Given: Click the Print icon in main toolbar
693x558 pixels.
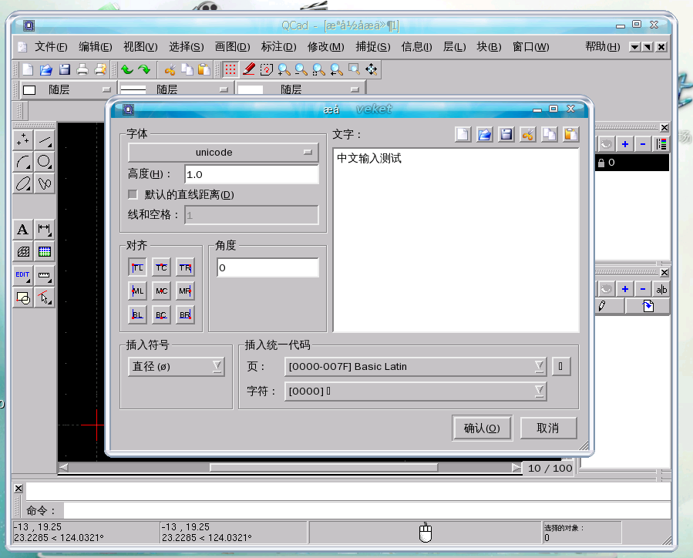Looking at the screenshot, I should (82, 69).
